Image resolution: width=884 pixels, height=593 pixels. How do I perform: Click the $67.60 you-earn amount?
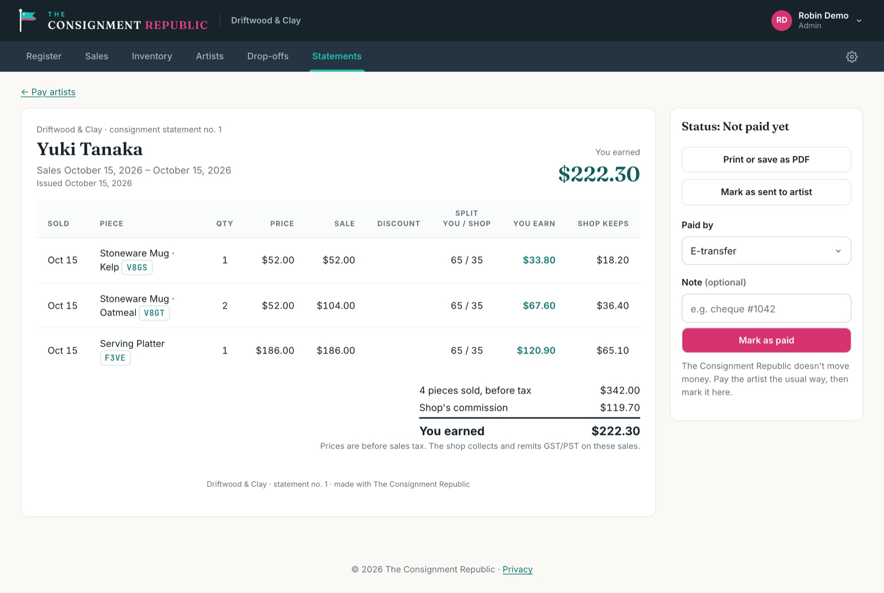pyautogui.click(x=539, y=306)
